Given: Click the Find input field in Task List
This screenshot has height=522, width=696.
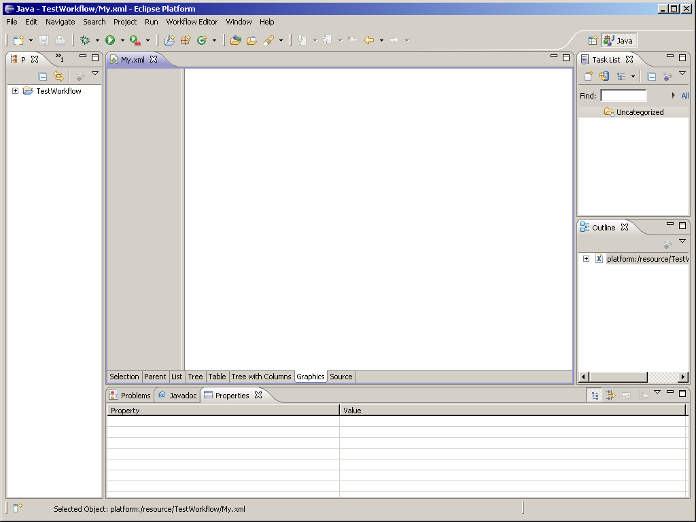Looking at the screenshot, I should coord(623,96).
